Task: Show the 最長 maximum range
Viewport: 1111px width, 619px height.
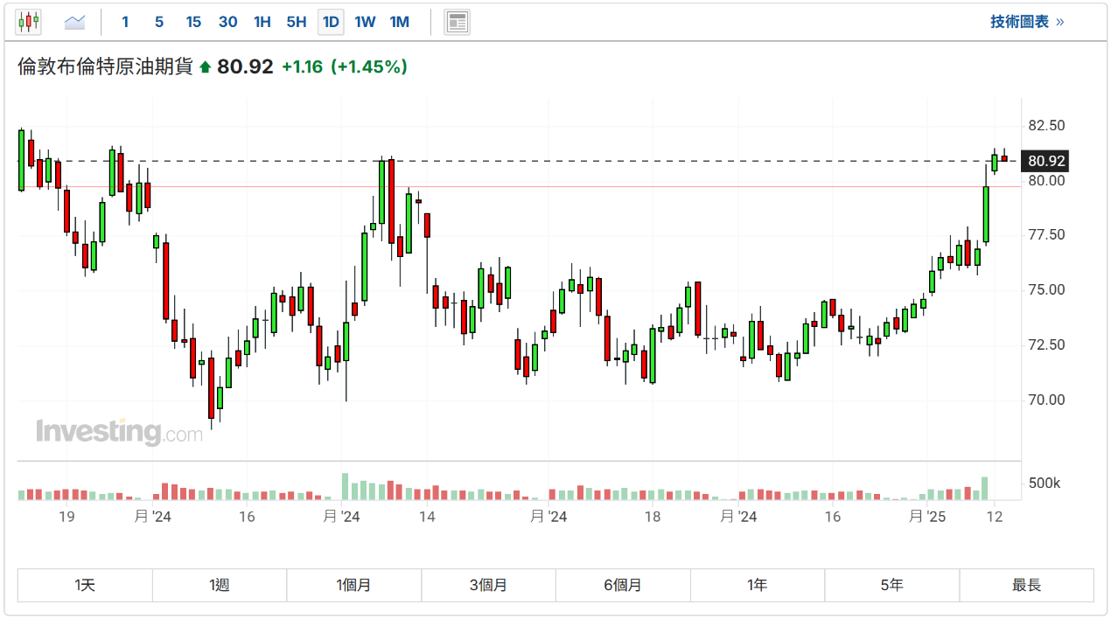Action: tap(1026, 585)
